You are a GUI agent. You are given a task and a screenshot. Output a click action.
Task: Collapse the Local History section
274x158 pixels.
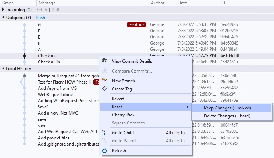(3, 68)
